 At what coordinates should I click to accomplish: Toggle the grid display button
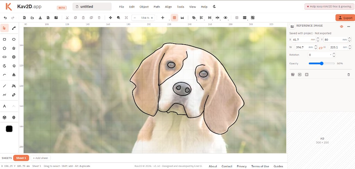click(x=174, y=18)
